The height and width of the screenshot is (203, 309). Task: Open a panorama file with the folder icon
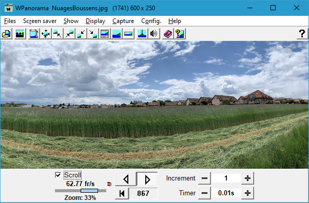(7, 34)
